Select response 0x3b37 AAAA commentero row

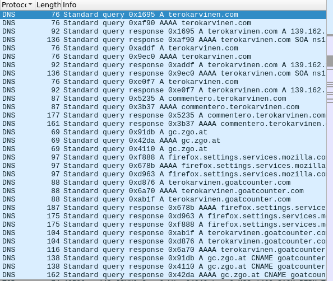coord(163,124)
